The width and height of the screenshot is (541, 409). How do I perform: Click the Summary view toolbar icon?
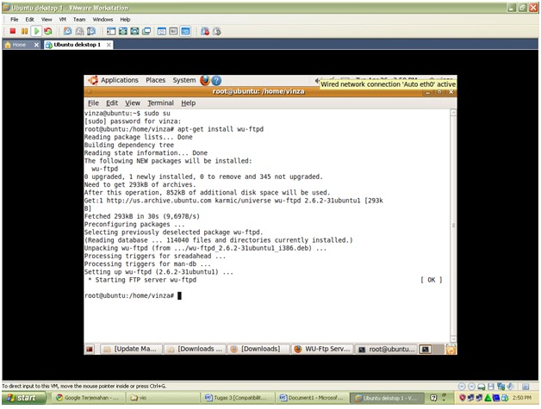(x=161, y=31)
